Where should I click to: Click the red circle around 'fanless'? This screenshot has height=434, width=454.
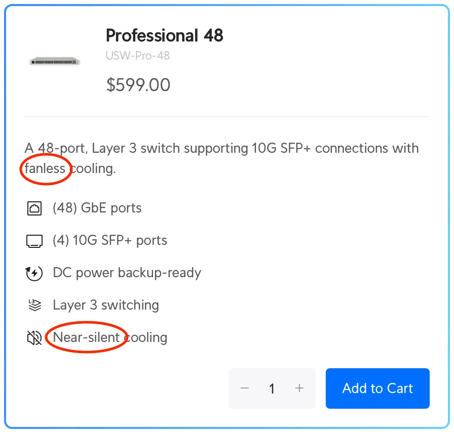click(x=45, y=169)
